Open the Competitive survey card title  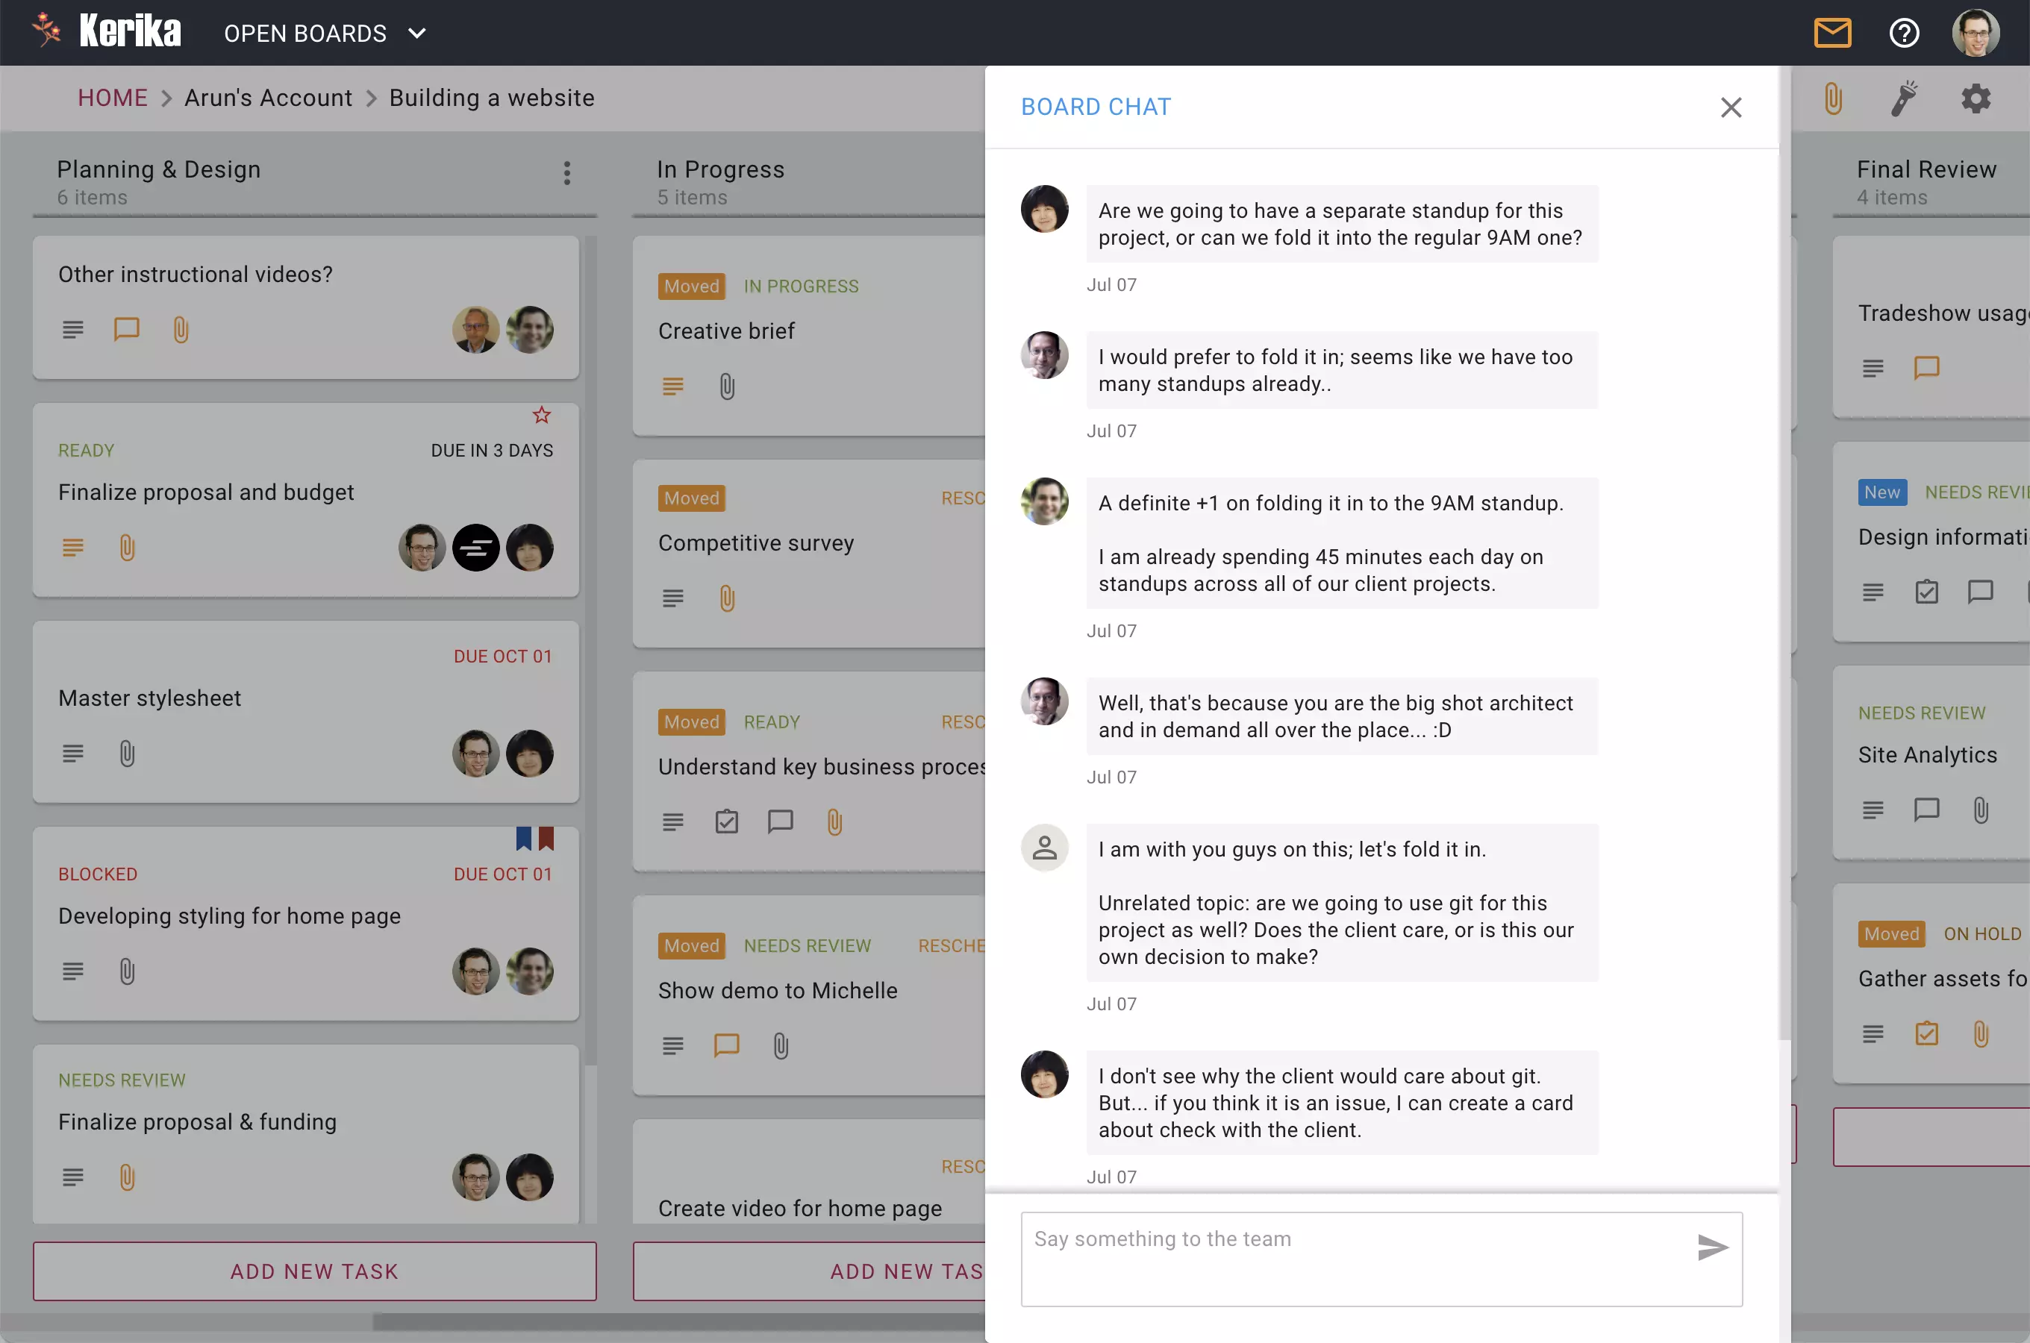[x=755, y=543]
